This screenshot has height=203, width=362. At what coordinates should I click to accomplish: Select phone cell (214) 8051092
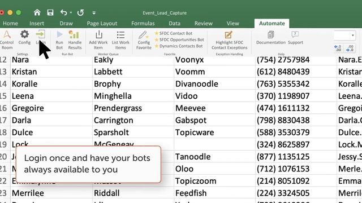296,181
